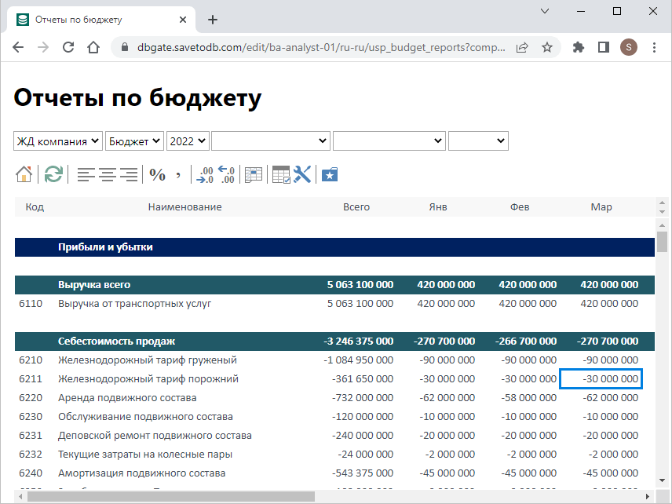Click the blue star folder icon
Screen dimensions: 672x504
pyautogui.click(x=330, y=174)
